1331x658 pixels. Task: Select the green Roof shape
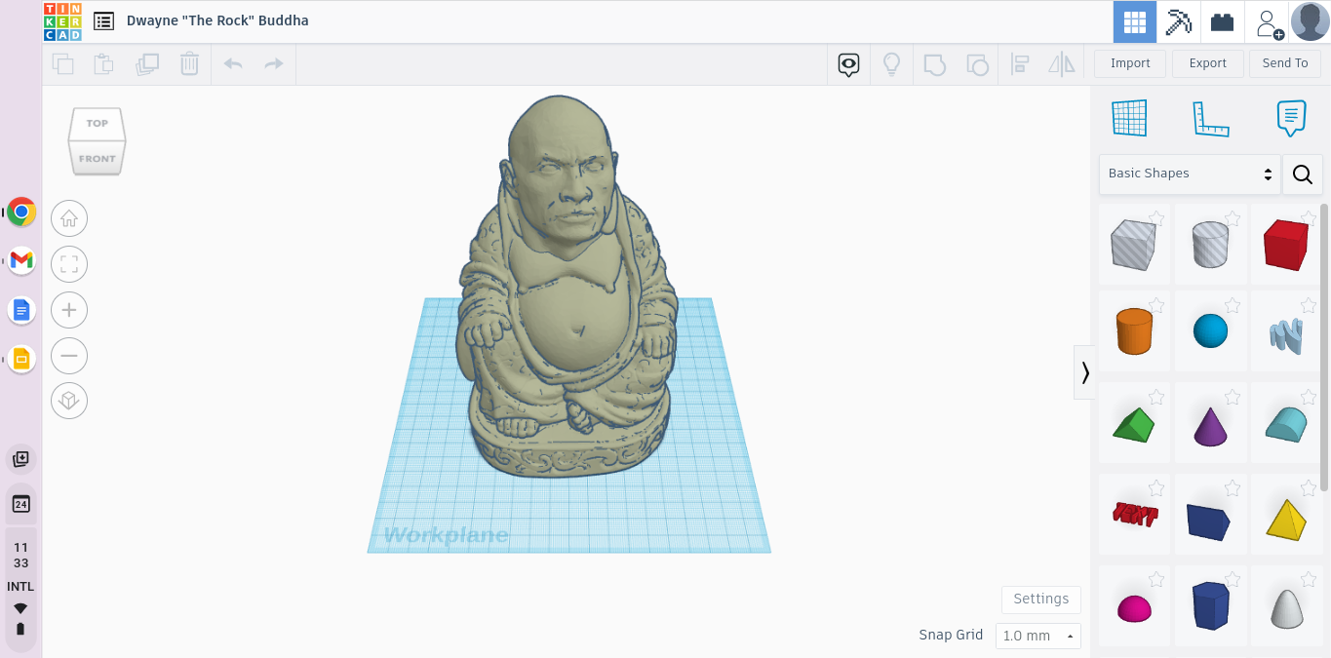(x=1134, y=425)
